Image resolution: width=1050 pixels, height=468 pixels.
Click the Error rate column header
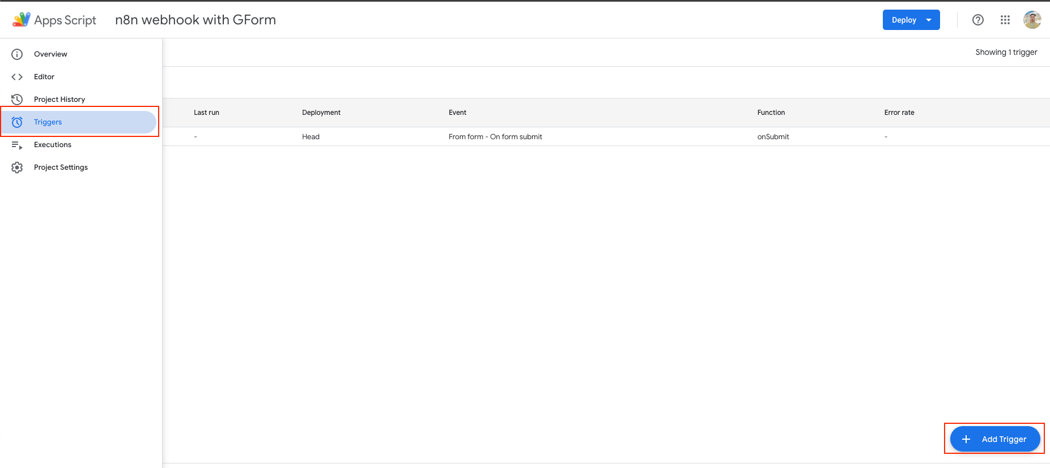click(x=899, y=113)
